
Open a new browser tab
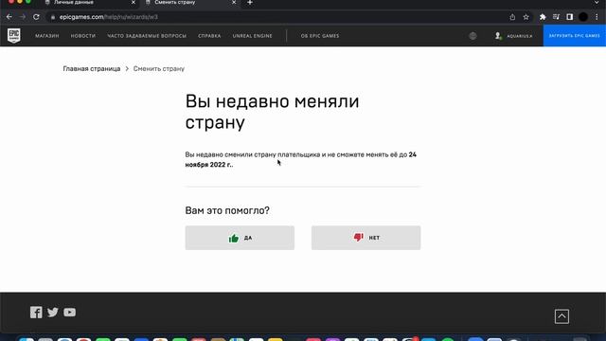250,2
